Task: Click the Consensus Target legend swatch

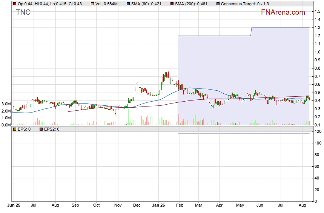Action: pos(218,4)
